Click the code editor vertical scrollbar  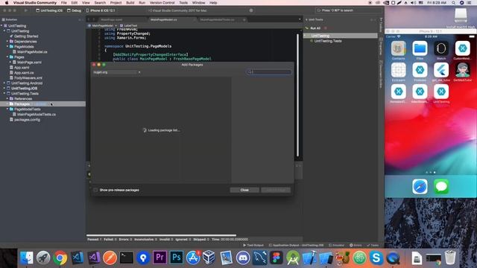(297, 95)
